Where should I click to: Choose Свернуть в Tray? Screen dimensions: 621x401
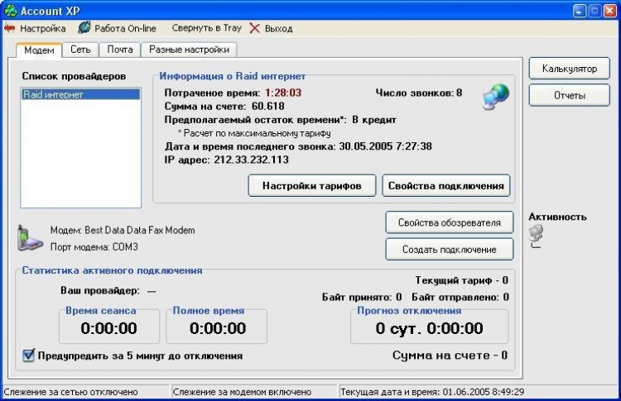[206, 28]
